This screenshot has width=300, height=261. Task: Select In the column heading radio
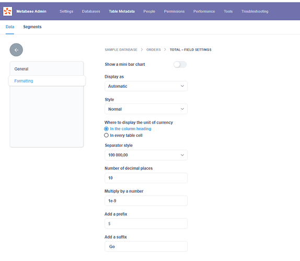[106, 129]
